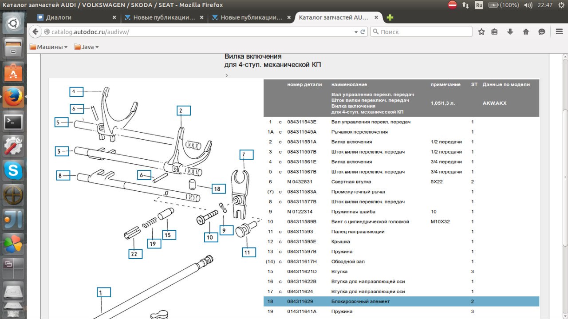Expand the Машины bookmarks folder
The image size is (568, 319).
coord(49,47)
